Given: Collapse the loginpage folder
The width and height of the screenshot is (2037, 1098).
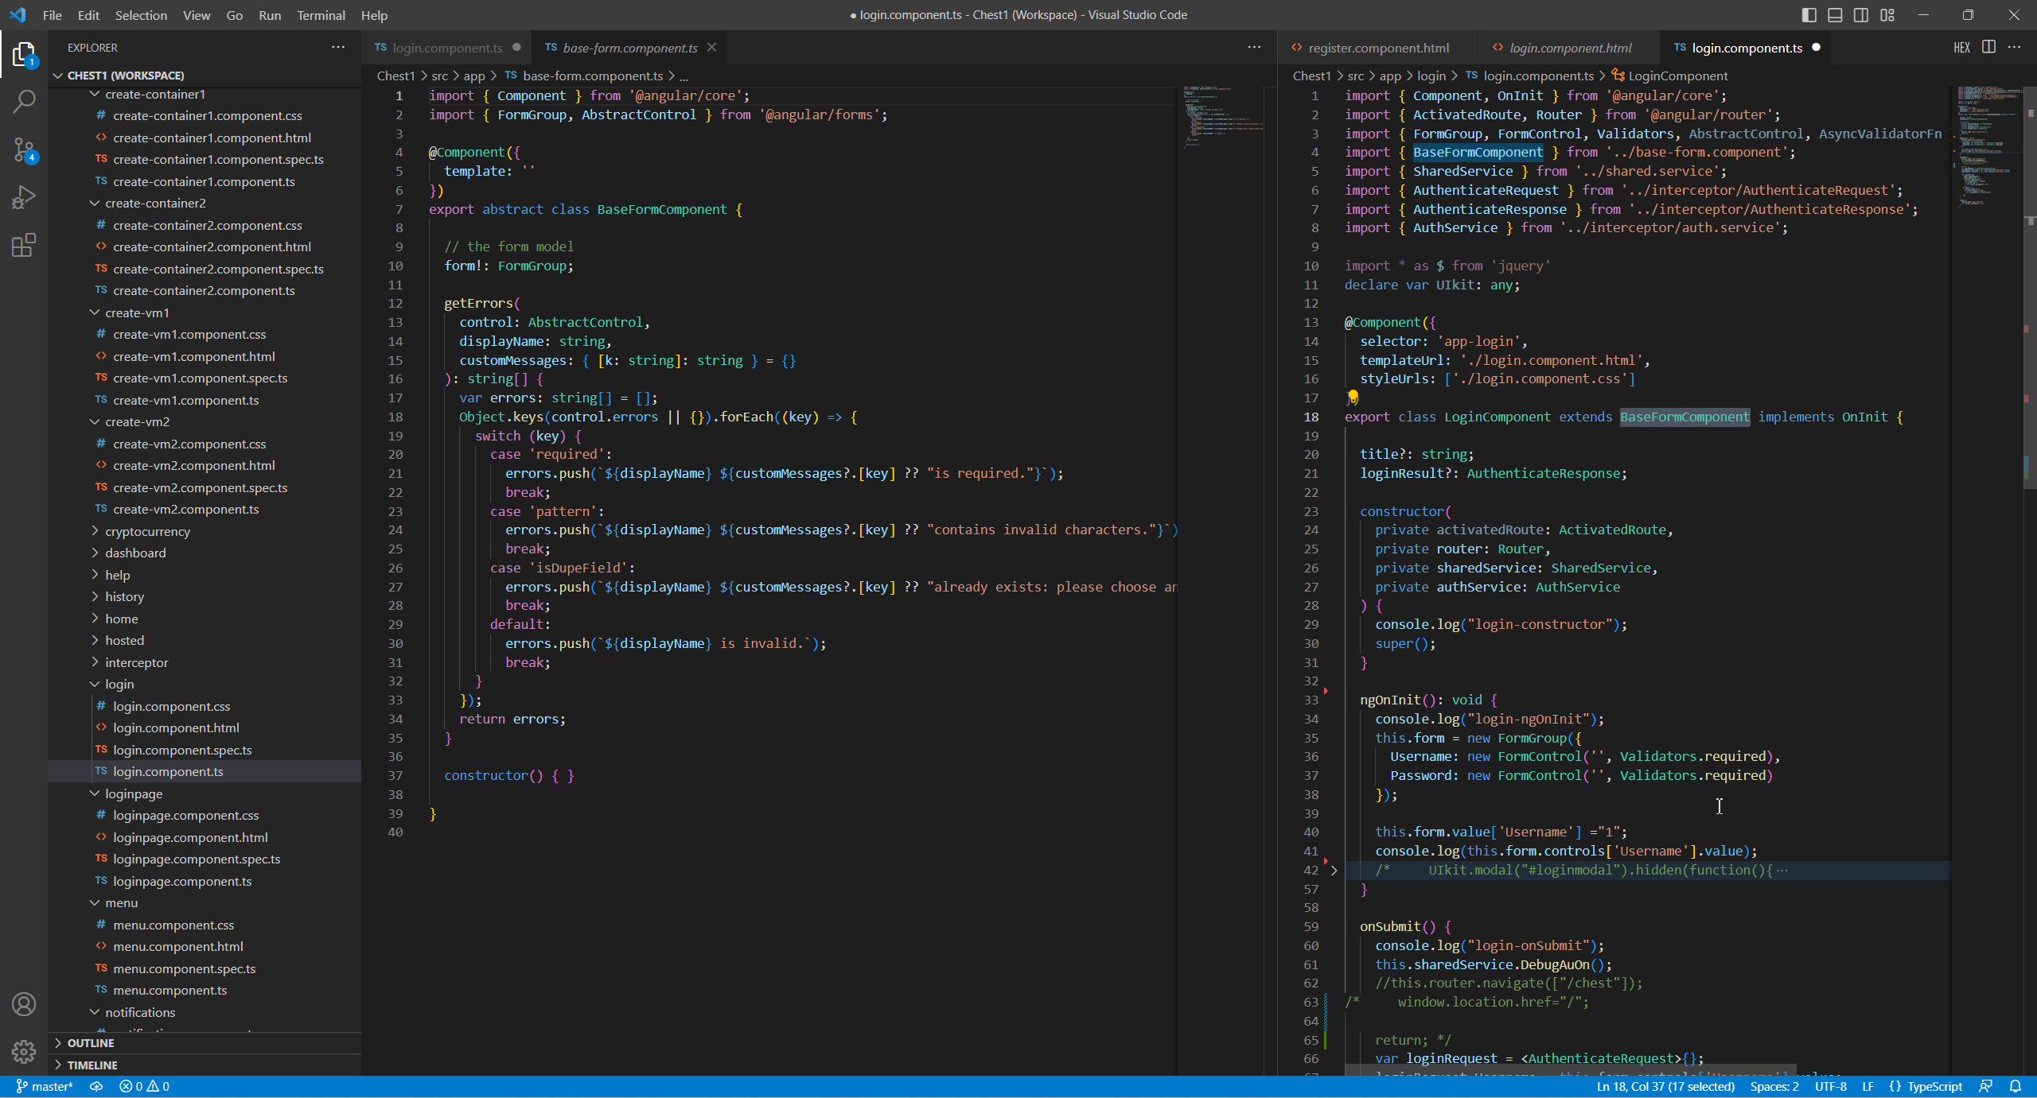Looking at the screenshot, I should click(133, 793).
